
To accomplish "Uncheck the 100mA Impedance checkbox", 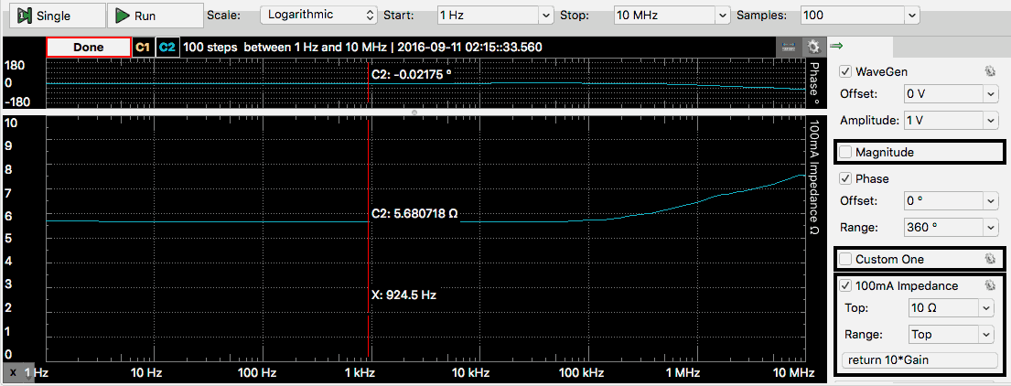I will [846, 285].
